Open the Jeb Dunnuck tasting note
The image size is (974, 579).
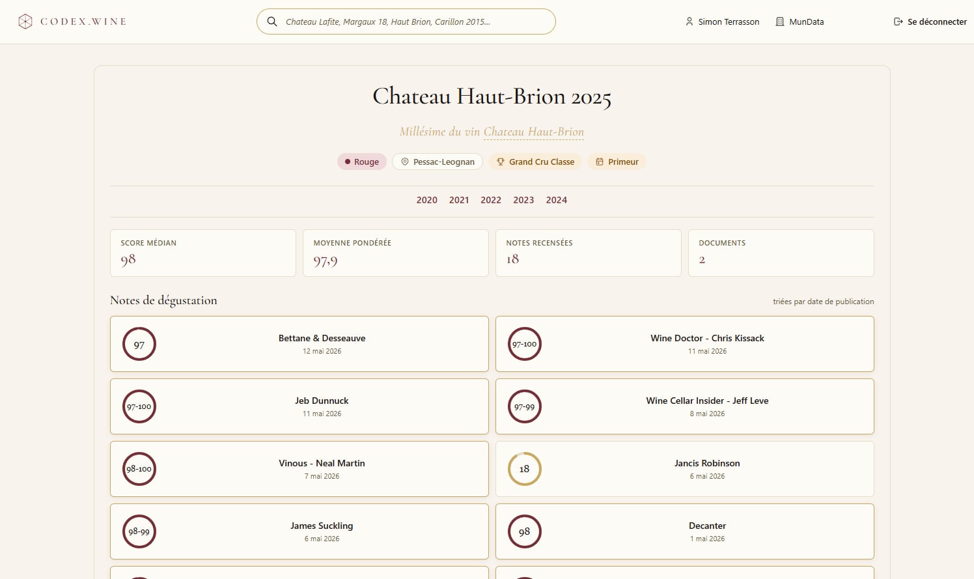299,406
